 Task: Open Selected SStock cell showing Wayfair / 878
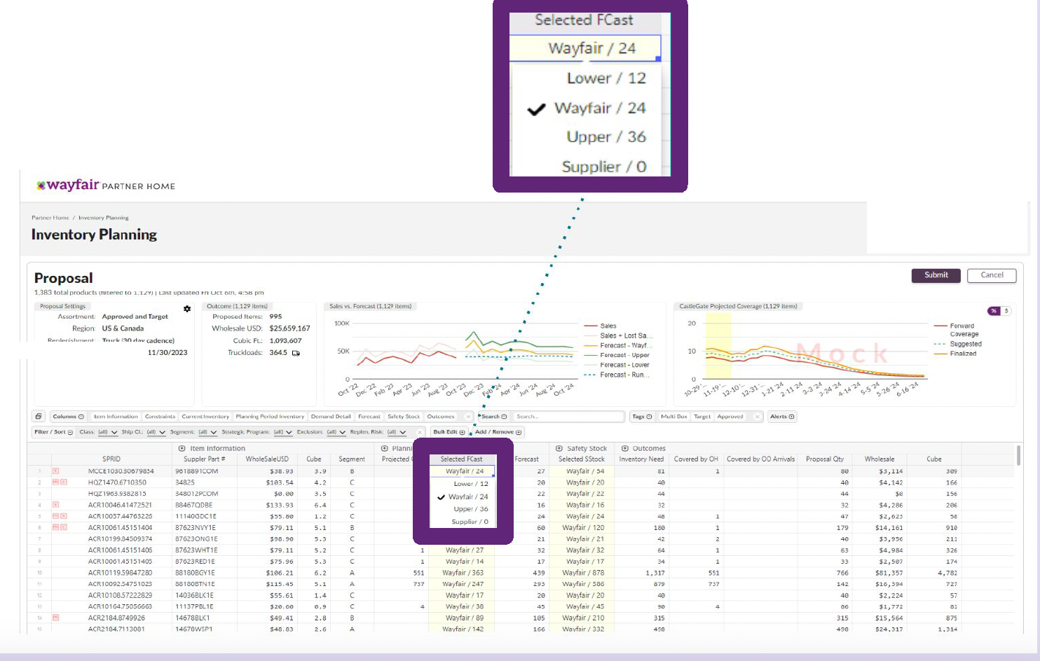[582, 573]
